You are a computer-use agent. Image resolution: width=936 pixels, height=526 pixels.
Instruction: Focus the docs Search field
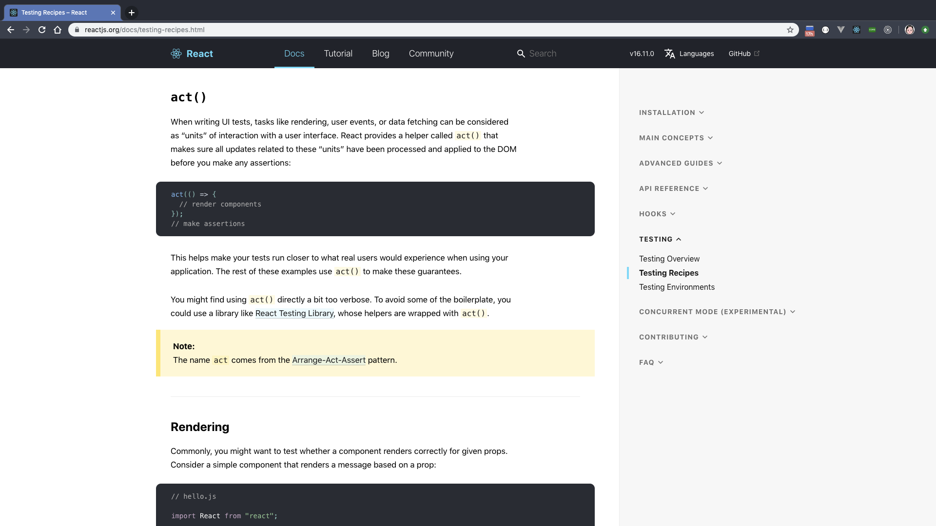click(561, 54)
